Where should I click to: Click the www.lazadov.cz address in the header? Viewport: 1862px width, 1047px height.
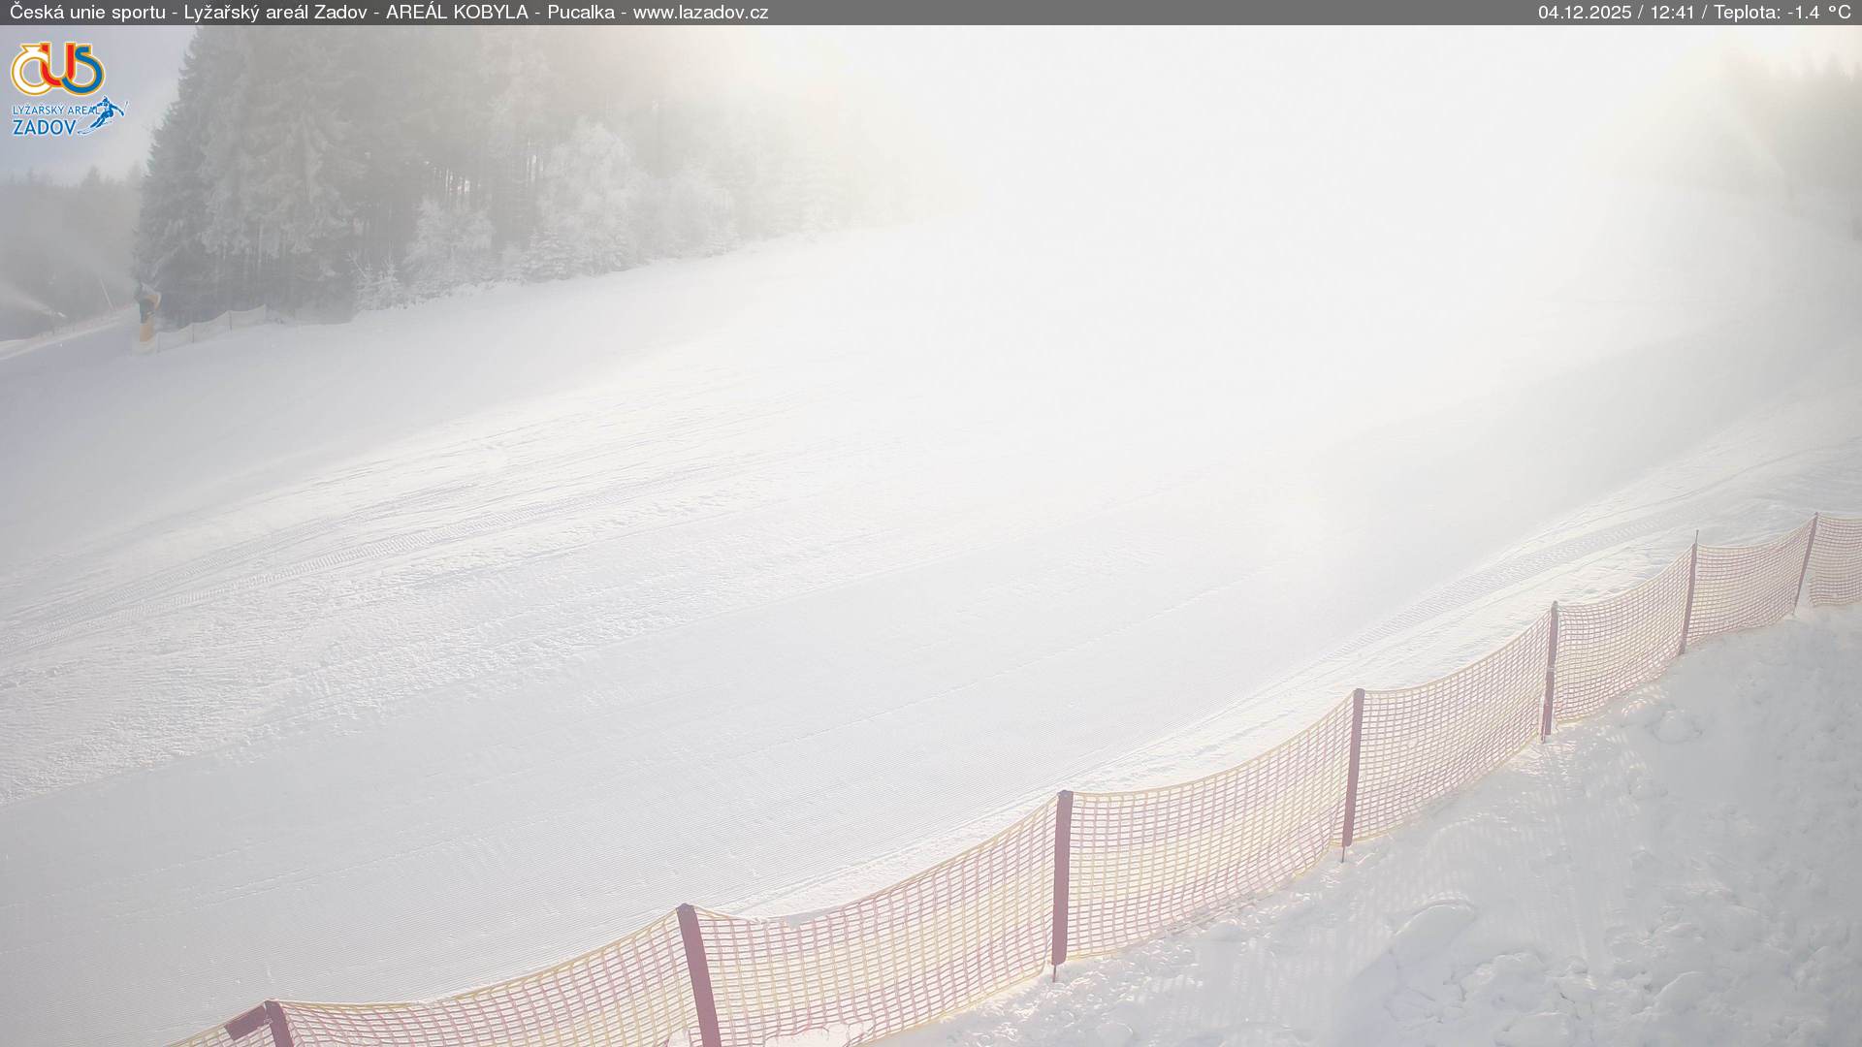(700, 13)
